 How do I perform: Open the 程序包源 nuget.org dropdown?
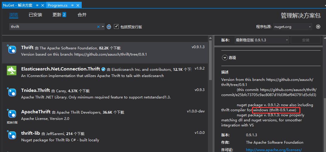[293, 27]
